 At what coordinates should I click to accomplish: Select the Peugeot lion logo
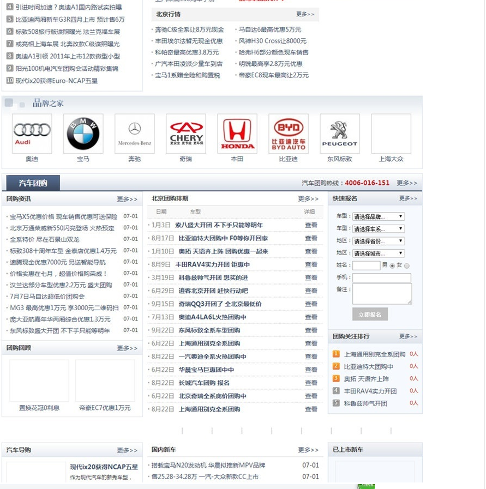coord(339,132)
